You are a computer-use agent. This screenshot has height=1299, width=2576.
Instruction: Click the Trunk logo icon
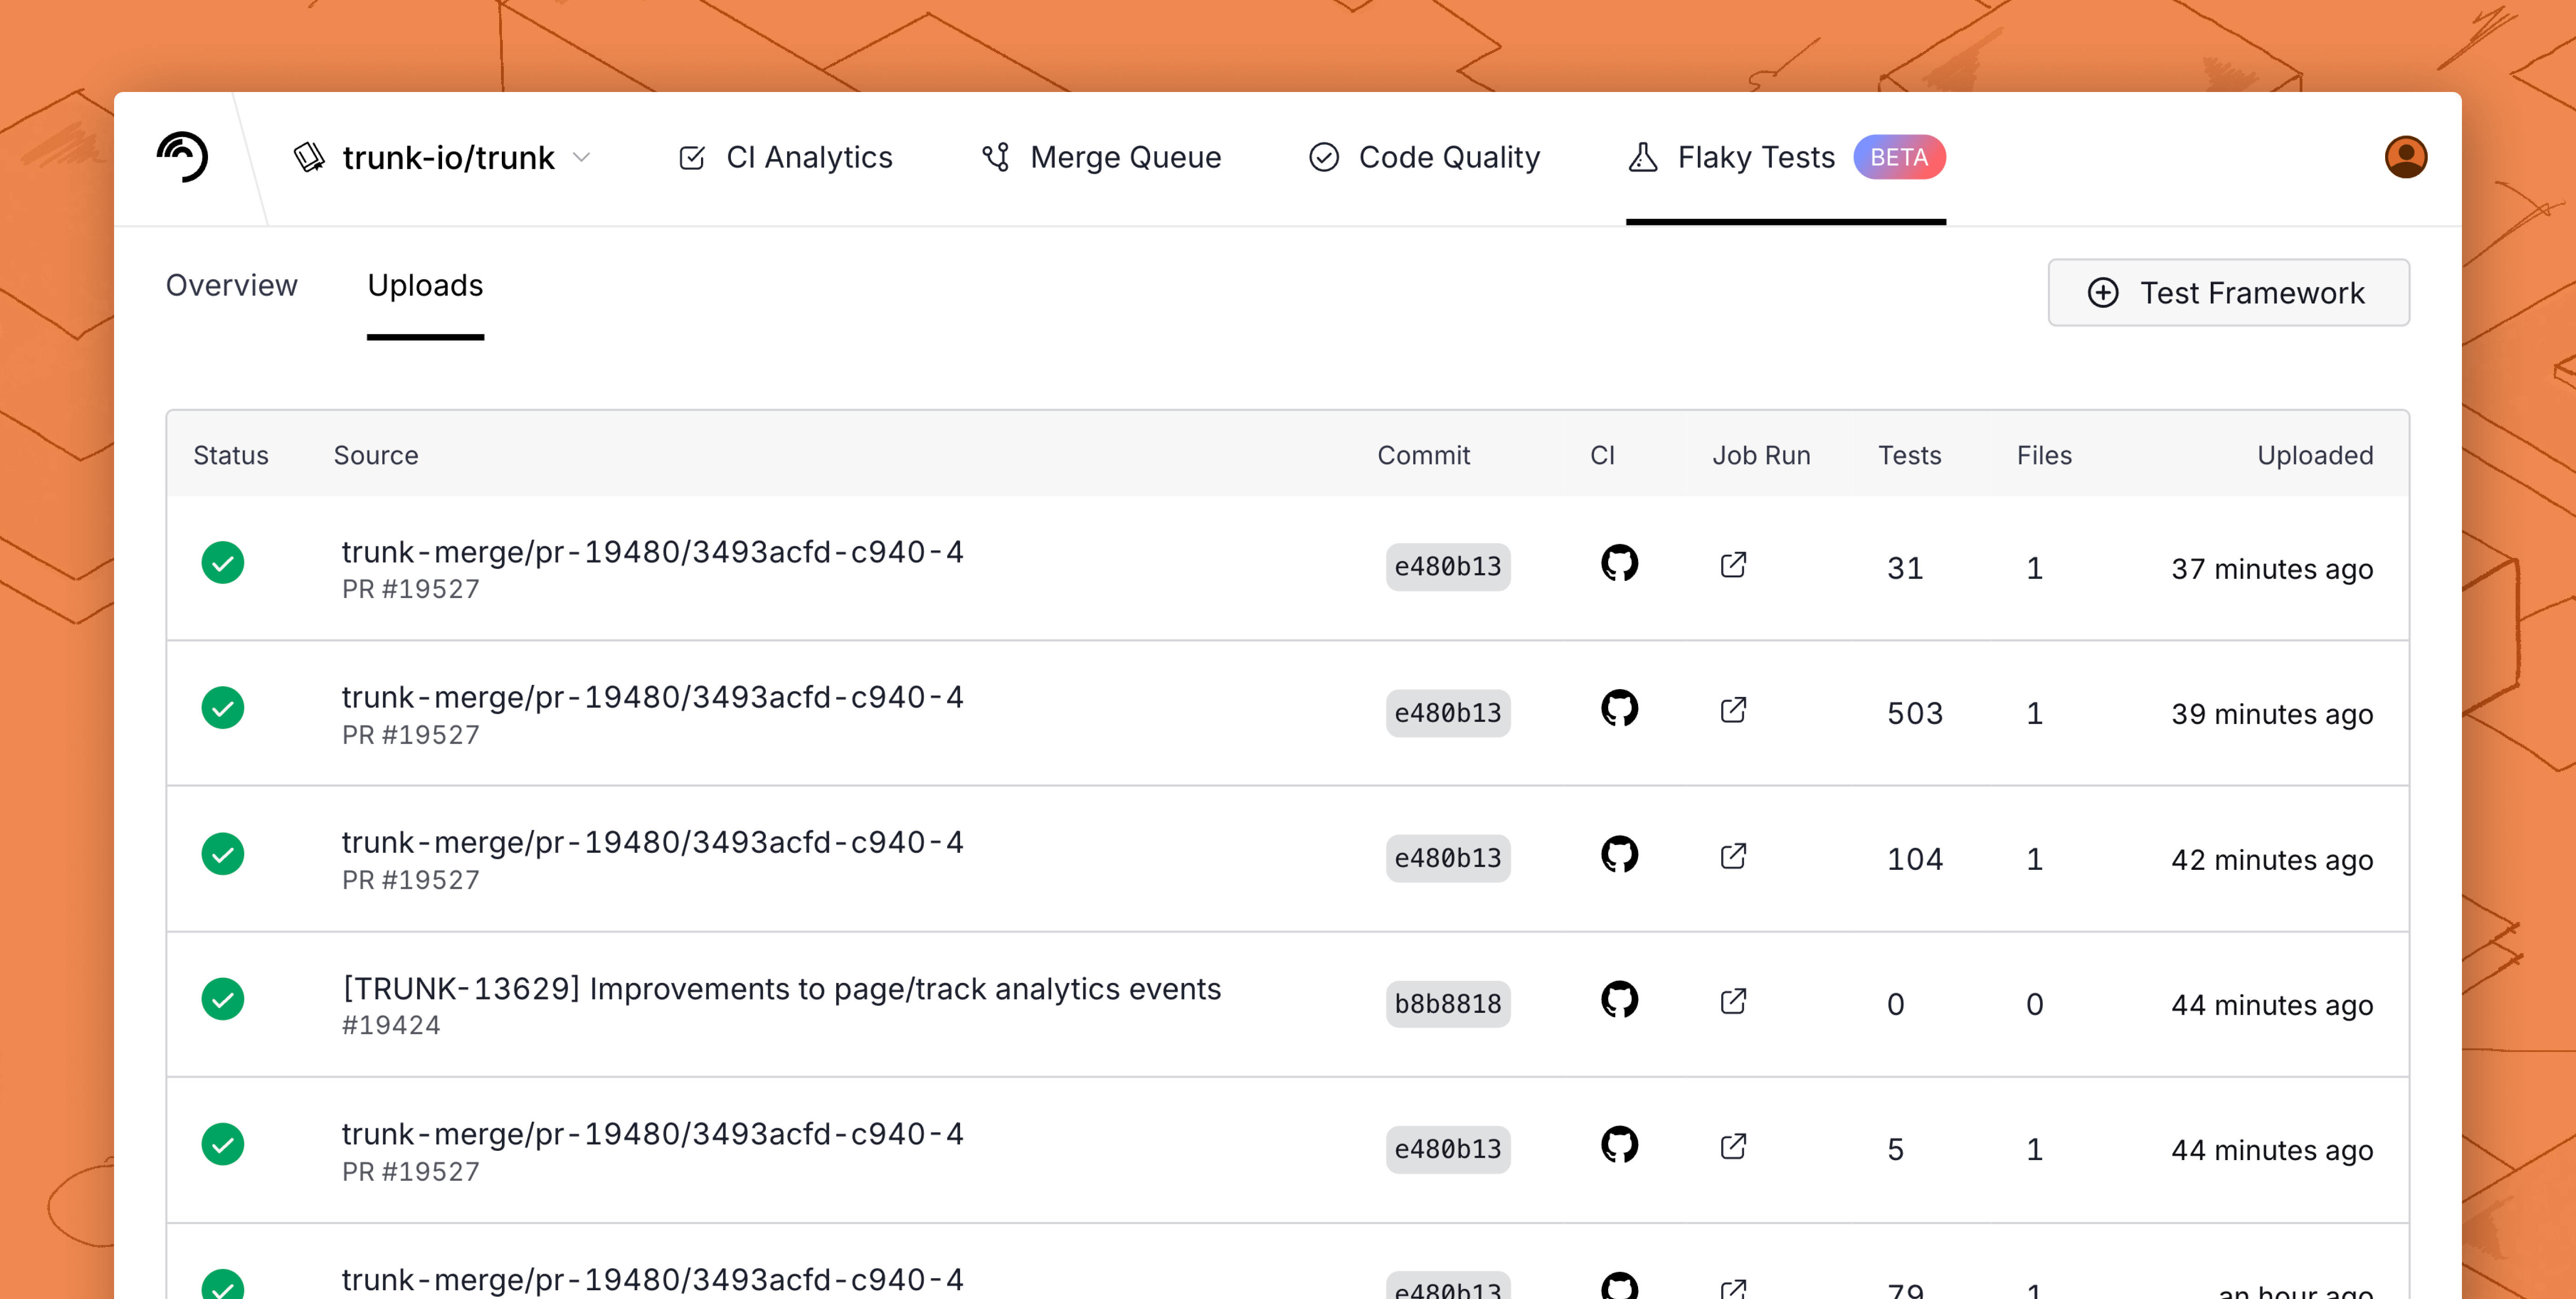[182, 157]
